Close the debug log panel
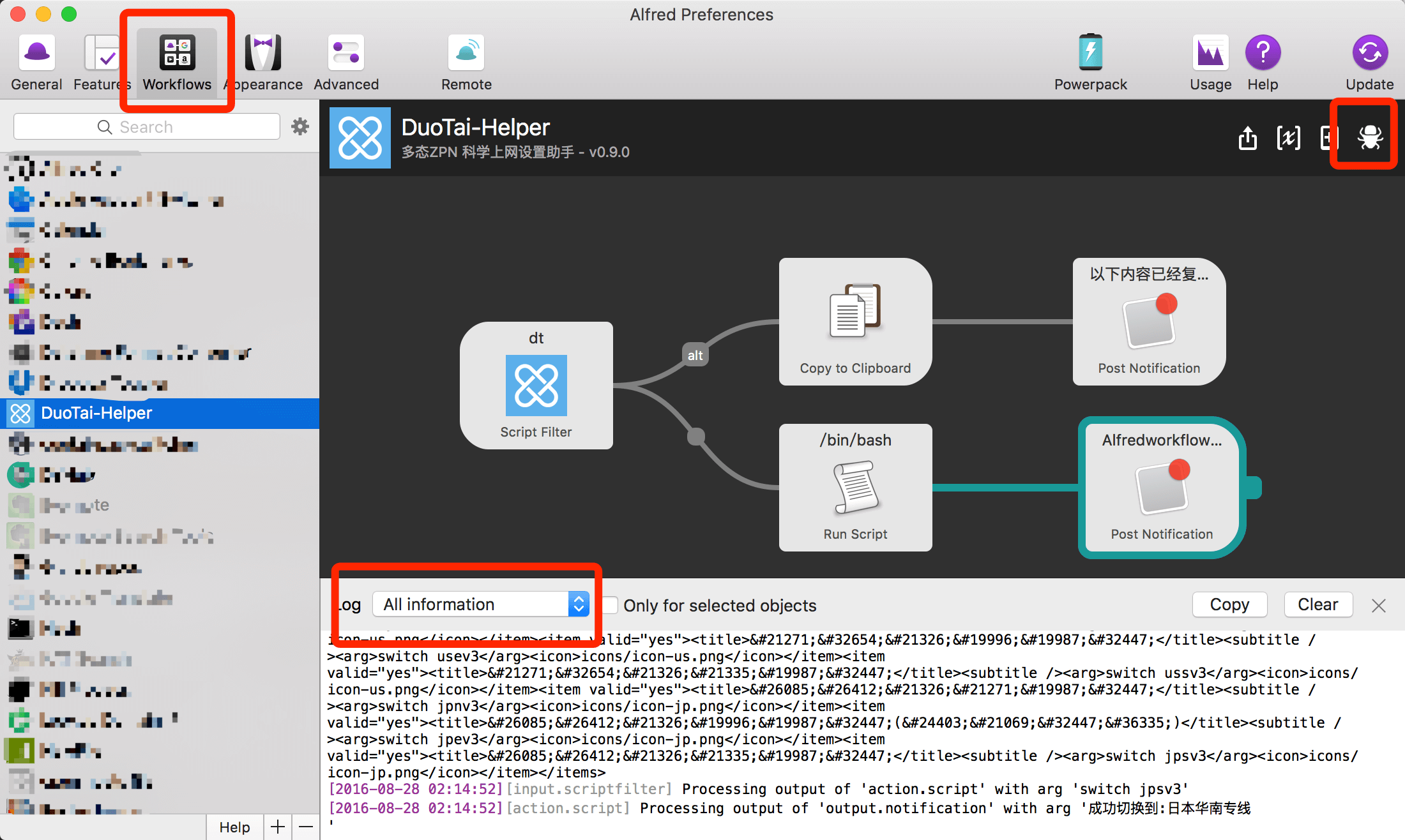Viewport: 1405px width, 840px height. pyautogui.click(x=1378, y=606)
